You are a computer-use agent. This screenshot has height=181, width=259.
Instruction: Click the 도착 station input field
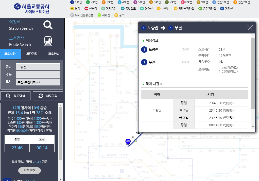(x=38, y=82)
